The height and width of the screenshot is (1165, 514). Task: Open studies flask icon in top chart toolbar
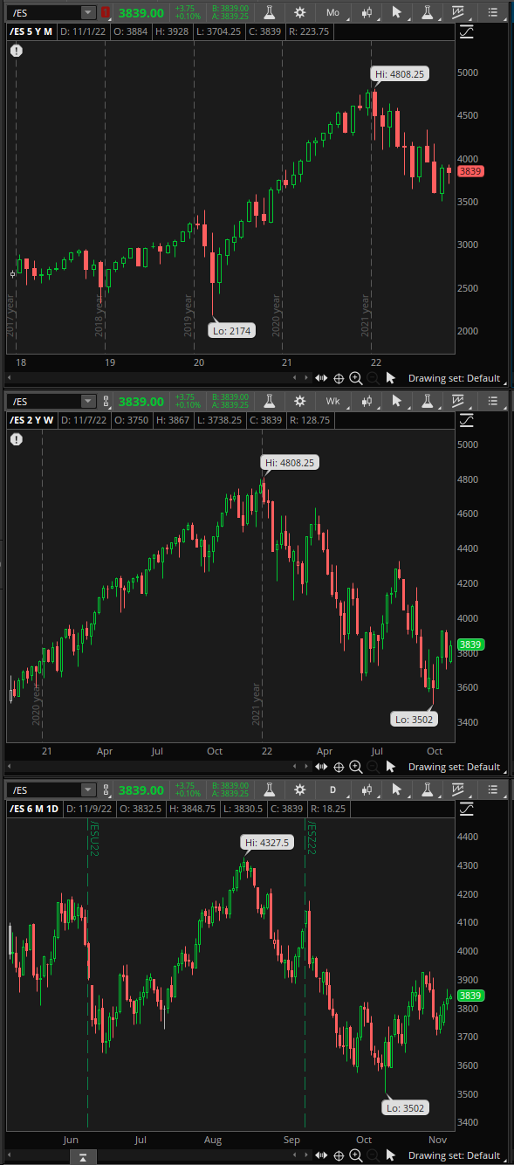coord(271,13)
